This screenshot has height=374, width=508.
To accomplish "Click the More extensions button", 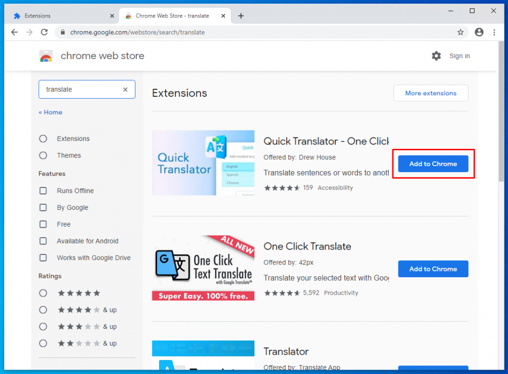I will coord(431,93).
